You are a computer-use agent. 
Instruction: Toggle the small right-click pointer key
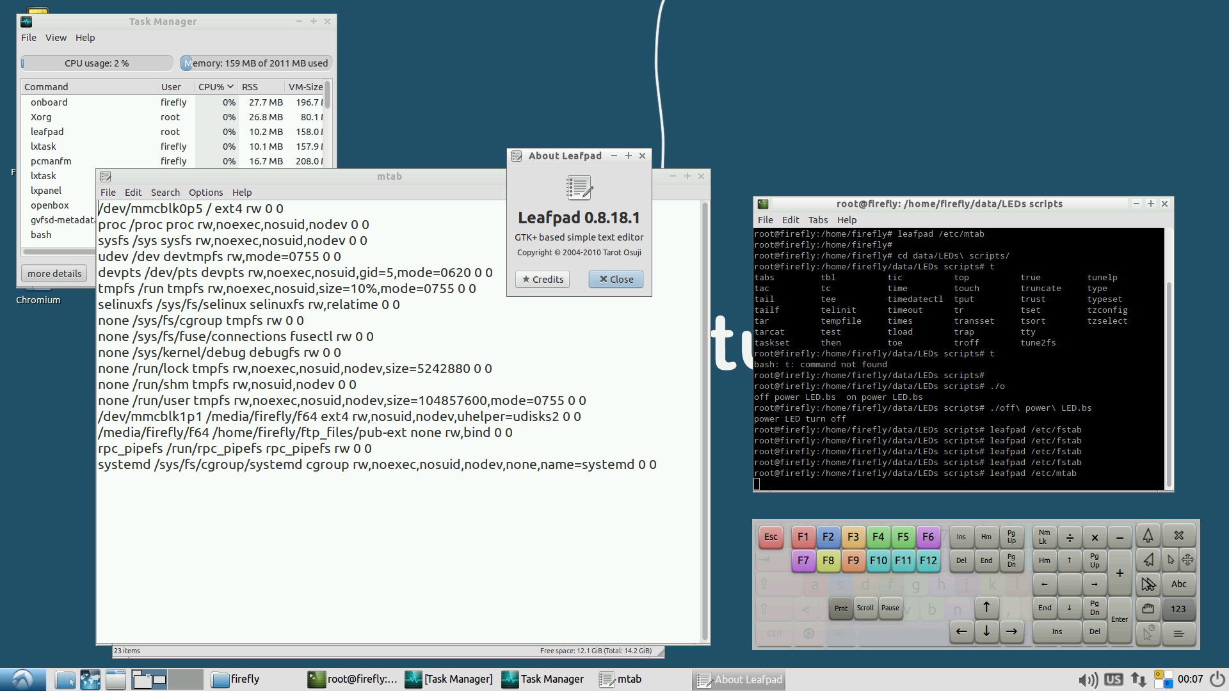1171,560
